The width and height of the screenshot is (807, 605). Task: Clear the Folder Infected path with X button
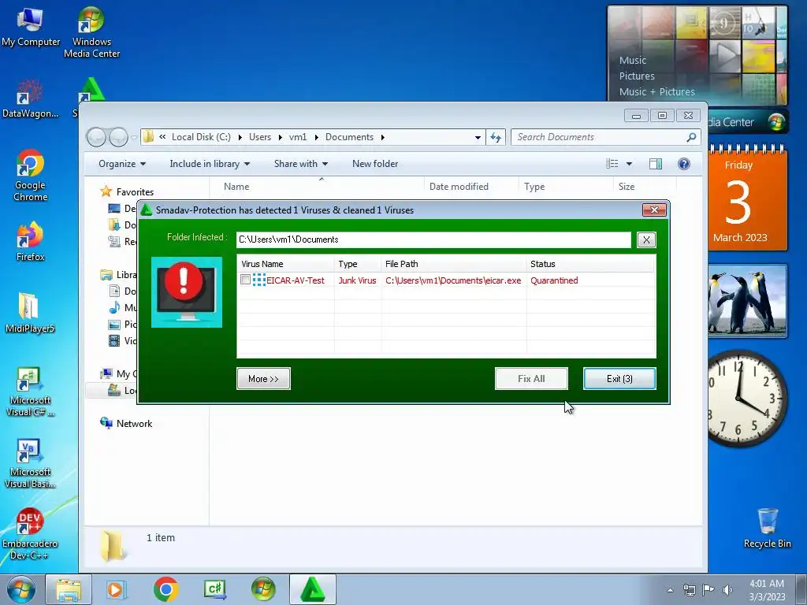tap(646, 239)
